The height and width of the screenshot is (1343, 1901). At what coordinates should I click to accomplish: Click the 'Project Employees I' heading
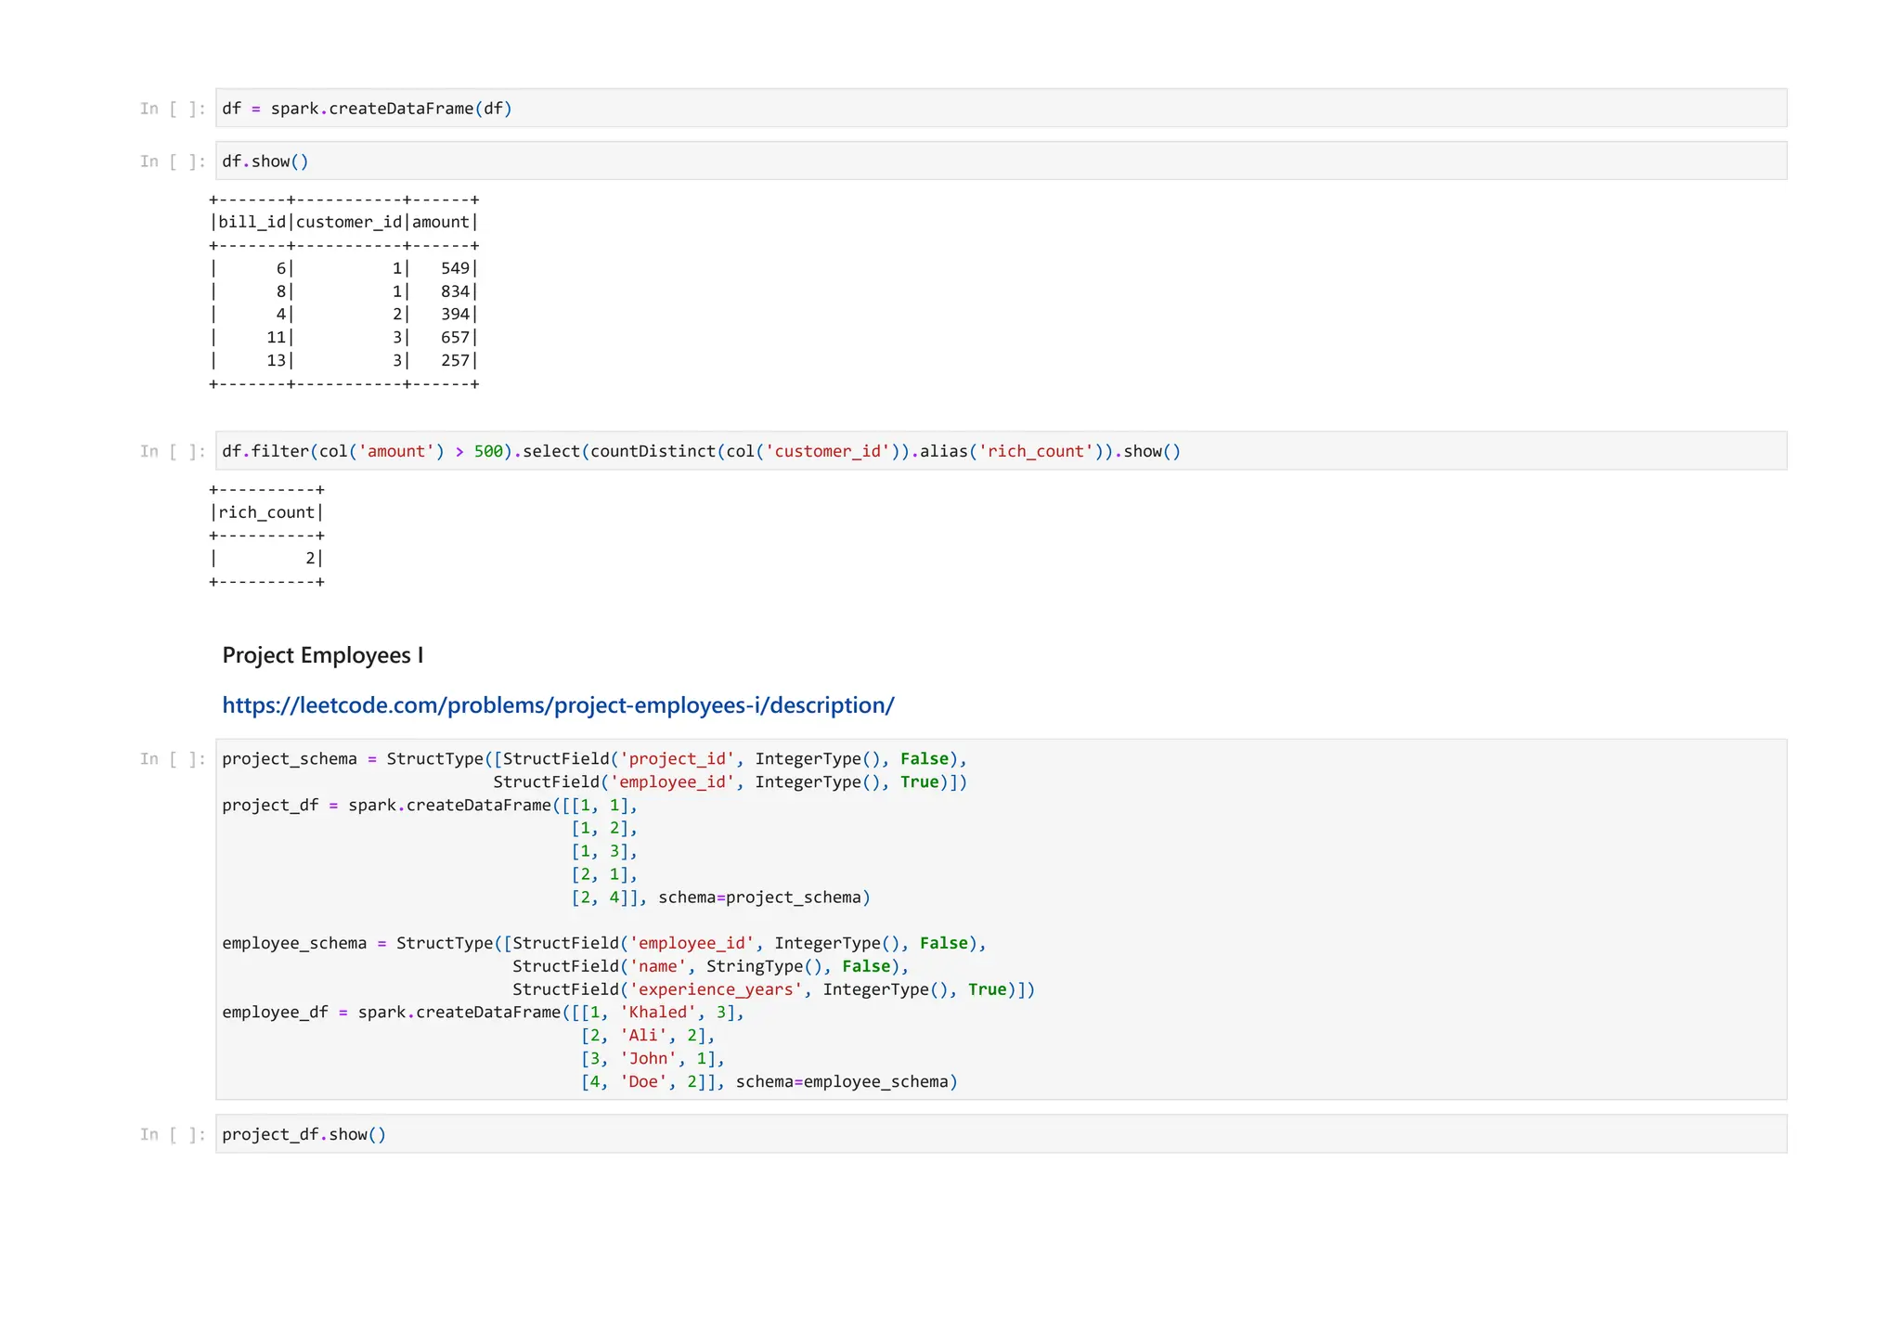pos(322,655)
